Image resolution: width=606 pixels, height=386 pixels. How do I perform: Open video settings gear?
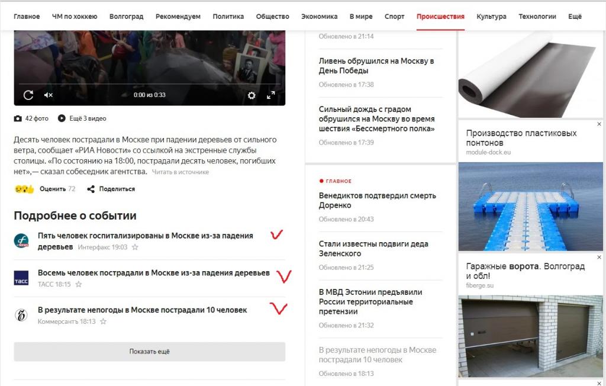(x=252, y=95)
